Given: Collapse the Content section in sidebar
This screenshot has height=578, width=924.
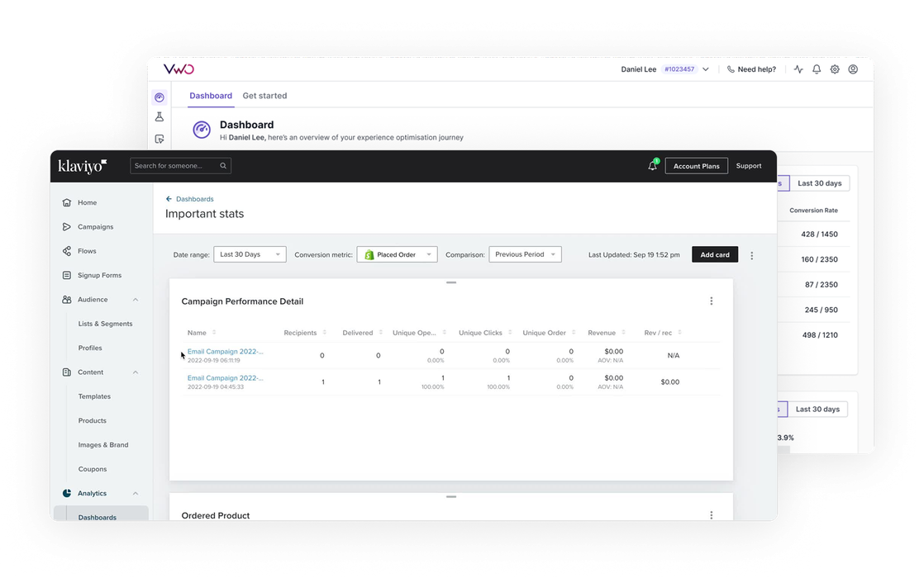Looking at the screenshot, I should tap(136, 372).
